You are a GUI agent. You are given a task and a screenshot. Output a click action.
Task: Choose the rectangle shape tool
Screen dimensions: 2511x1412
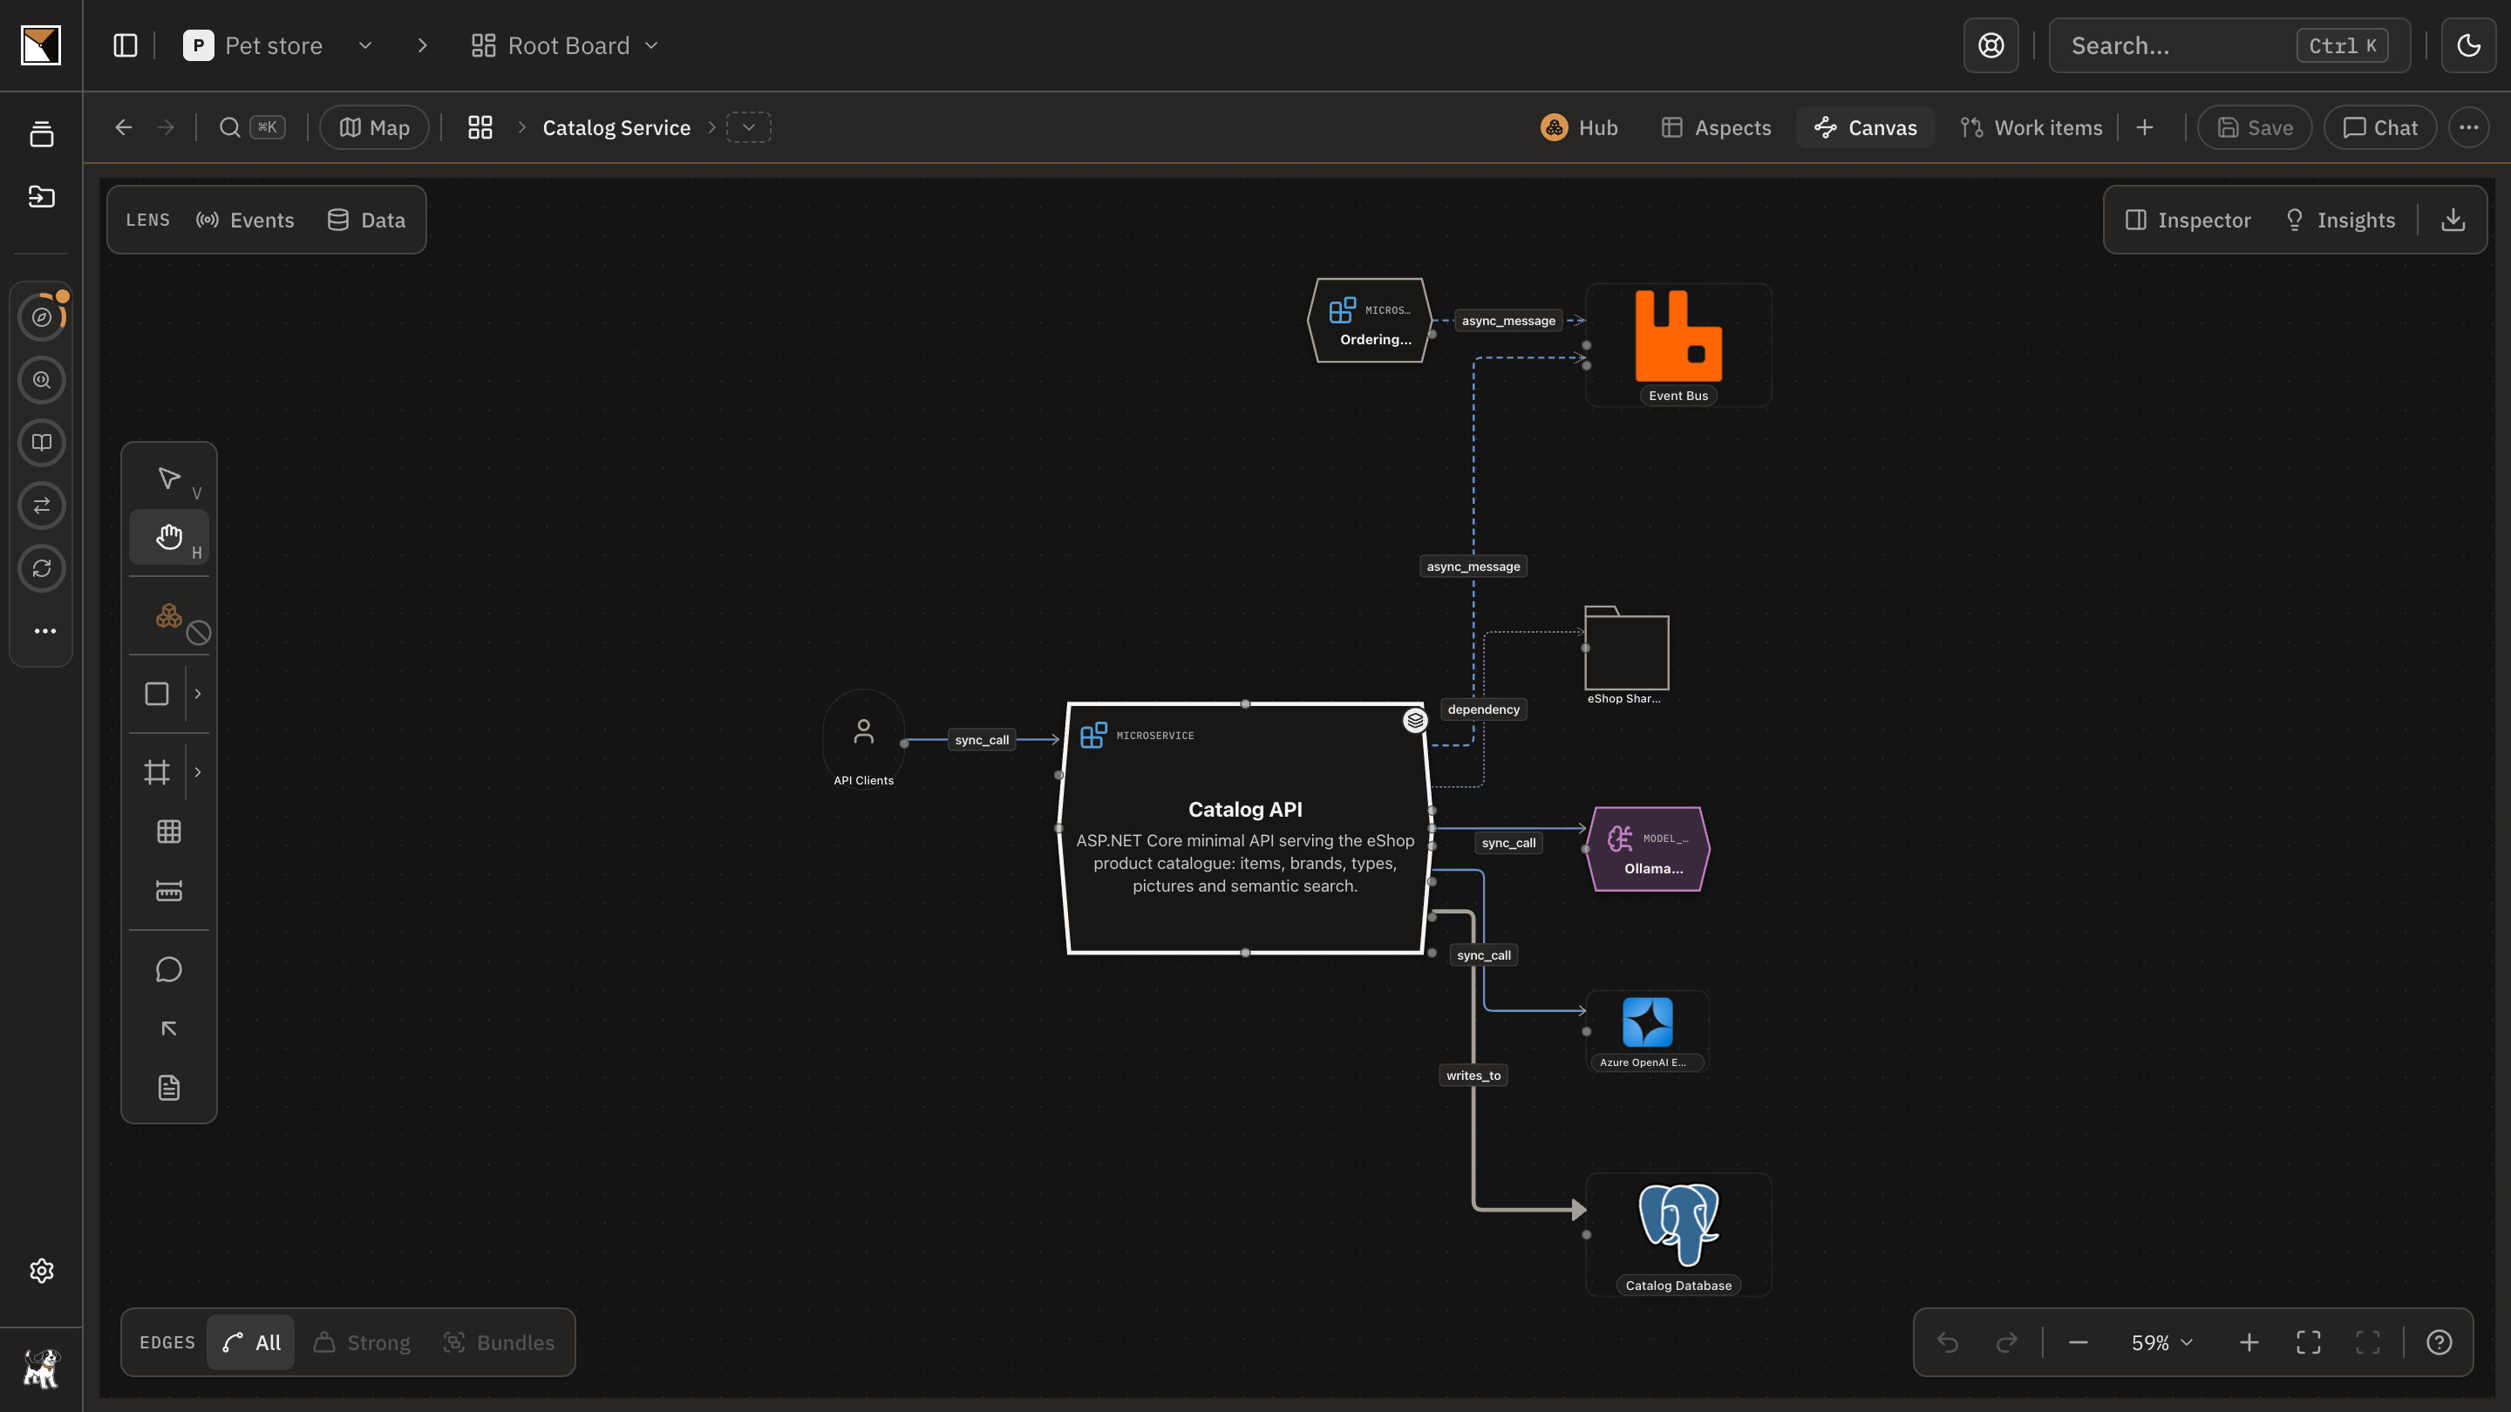tap(157, 693)
